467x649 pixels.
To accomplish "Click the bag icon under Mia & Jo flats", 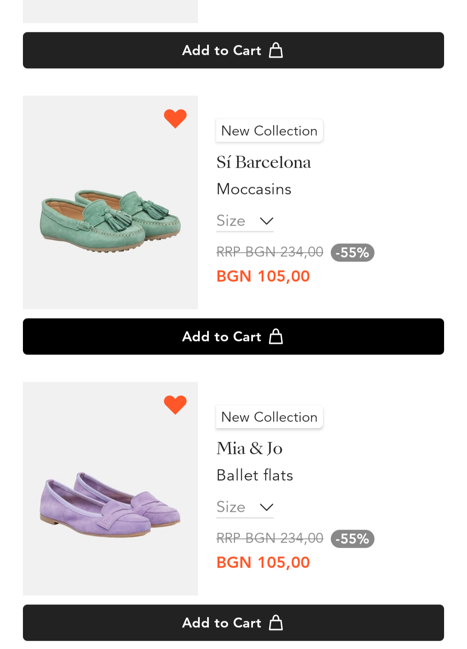I will coord(276,623).
